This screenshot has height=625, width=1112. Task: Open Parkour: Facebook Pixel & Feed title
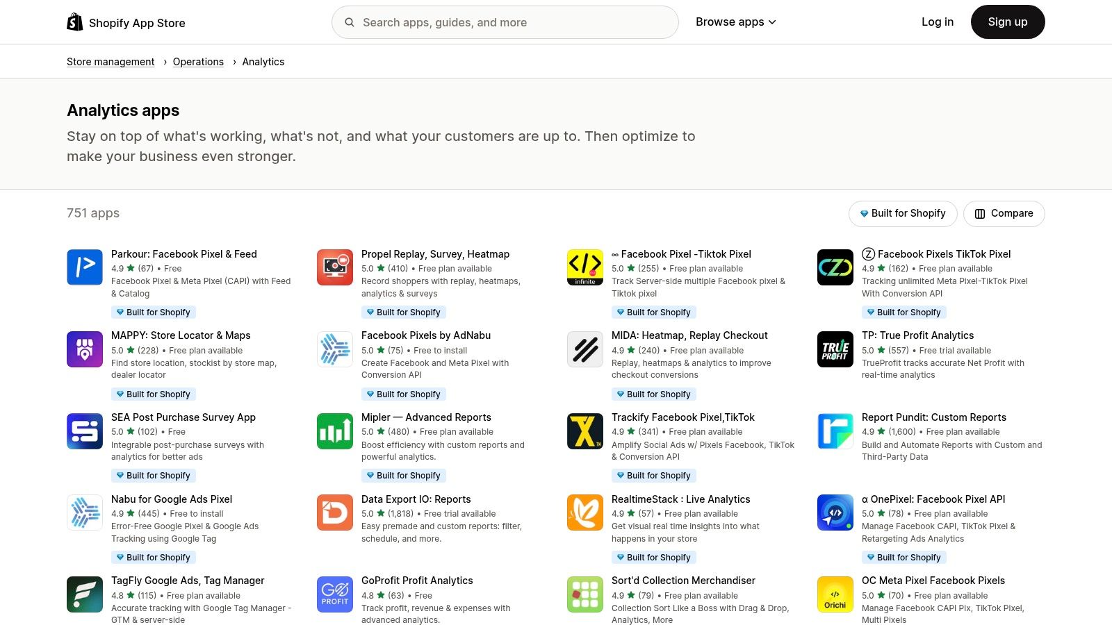coord(184,254)
